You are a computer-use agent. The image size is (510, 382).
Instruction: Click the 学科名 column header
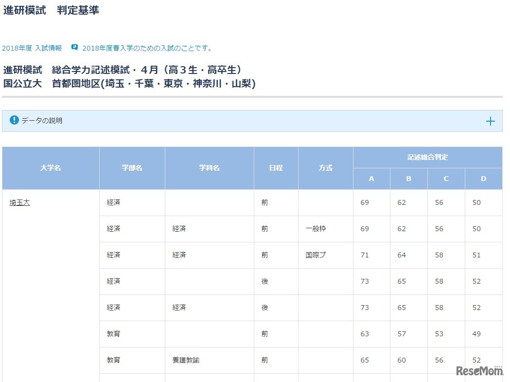tap(209, 168)
